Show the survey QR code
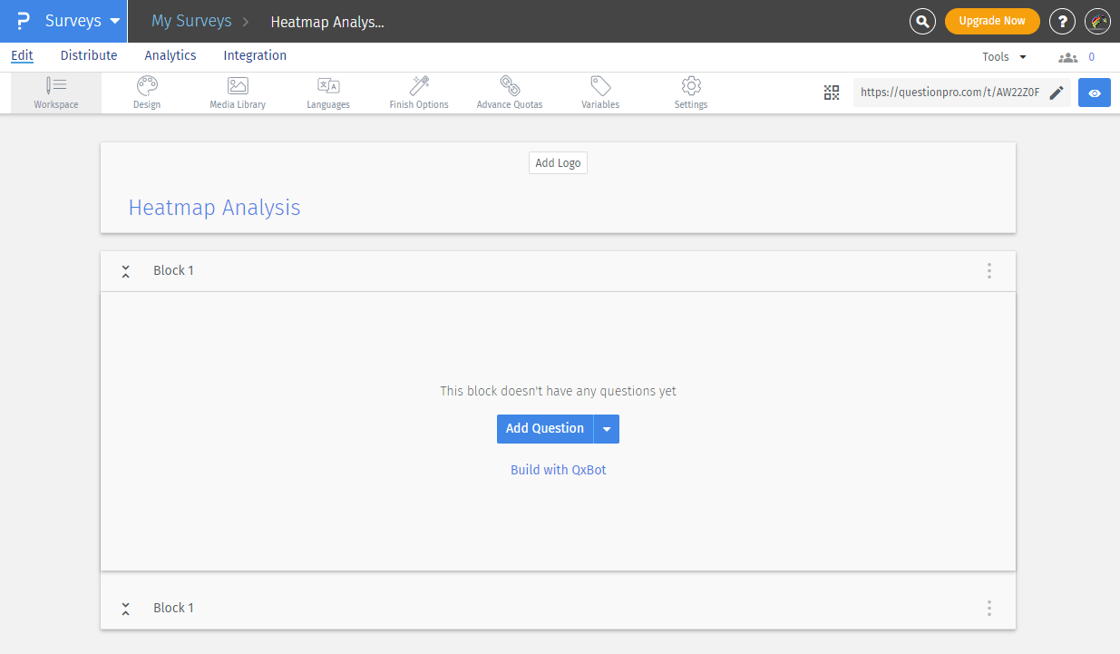This screenshot has height=654, width=1120. (832, 92)
